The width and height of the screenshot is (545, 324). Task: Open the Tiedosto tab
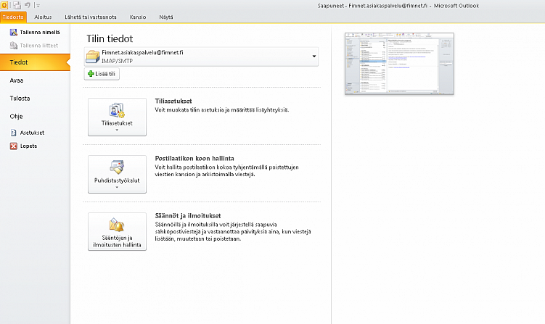pyautogui.click(x=13, y=17)
